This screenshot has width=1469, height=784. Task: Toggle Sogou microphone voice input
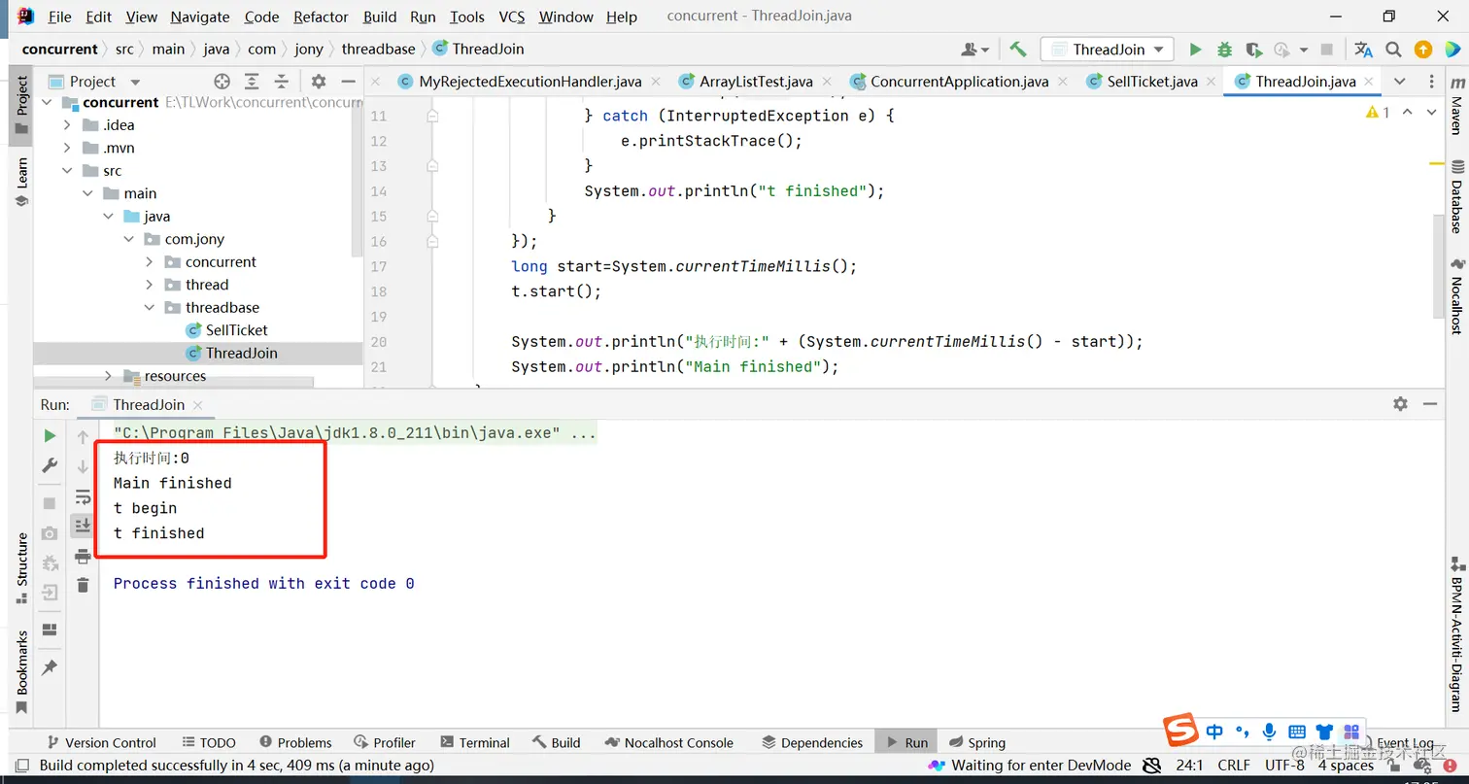point(1269,732)
